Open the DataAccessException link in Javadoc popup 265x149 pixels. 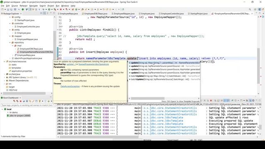[70, 87]
